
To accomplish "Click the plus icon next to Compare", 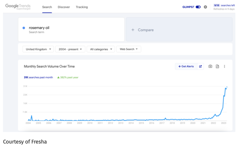I will pos(133,30).
